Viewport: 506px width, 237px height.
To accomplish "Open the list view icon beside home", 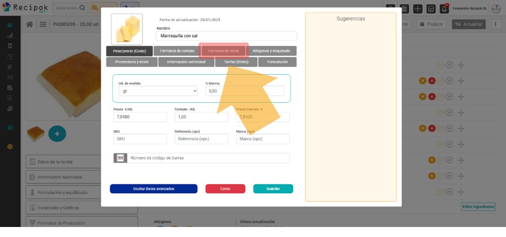I will 43,24.
